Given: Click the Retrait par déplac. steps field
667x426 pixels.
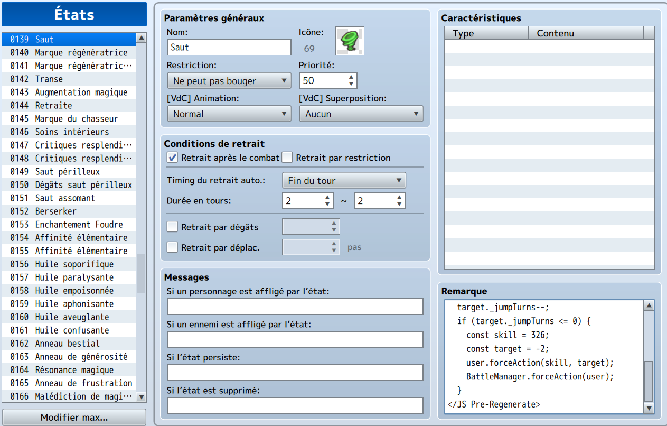Looking at the screenshot, I should point(311,247).
